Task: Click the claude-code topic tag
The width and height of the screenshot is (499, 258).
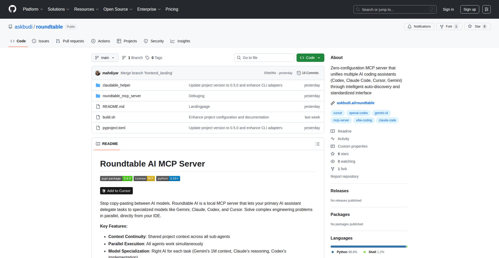Action: [387, 120]
